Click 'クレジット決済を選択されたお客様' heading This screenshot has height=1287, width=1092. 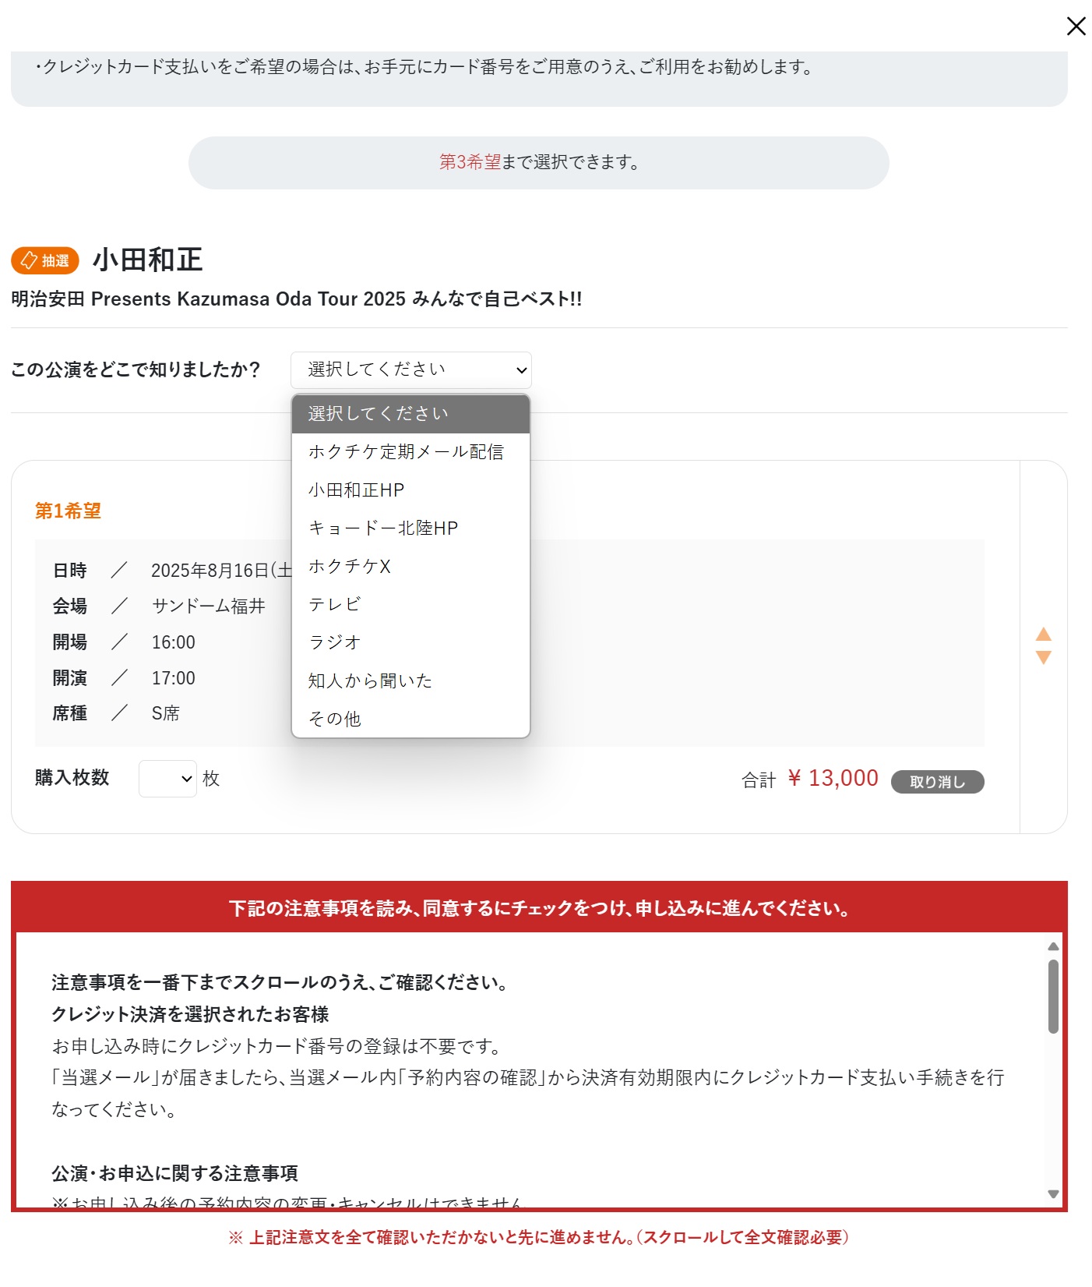190,1014
